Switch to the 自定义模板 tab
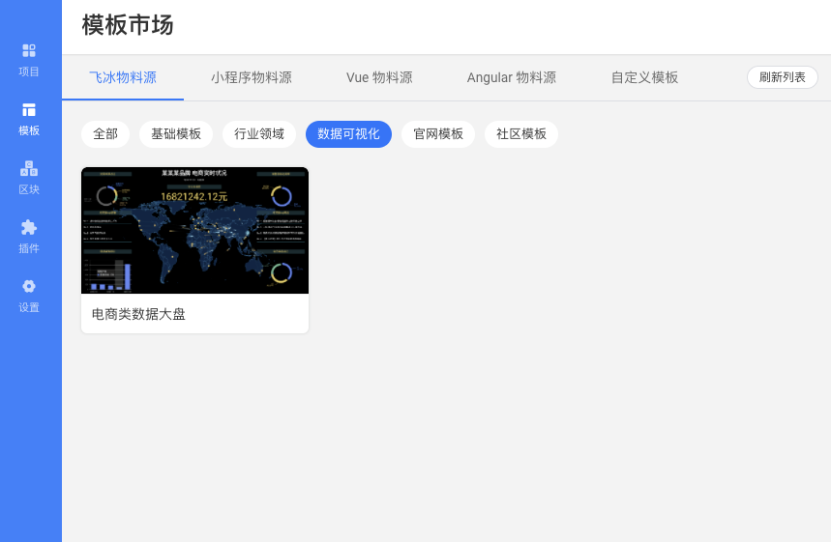Image resolution: width=831 pixels, height=542 pixels. [644, 78]
